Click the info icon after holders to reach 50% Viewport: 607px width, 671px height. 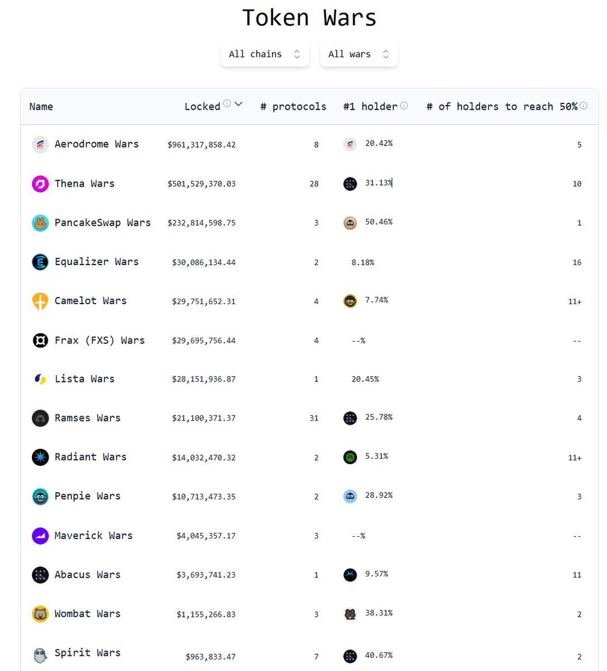[584, 106]
